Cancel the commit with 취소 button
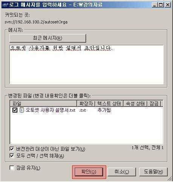 [x=122, y=172]
